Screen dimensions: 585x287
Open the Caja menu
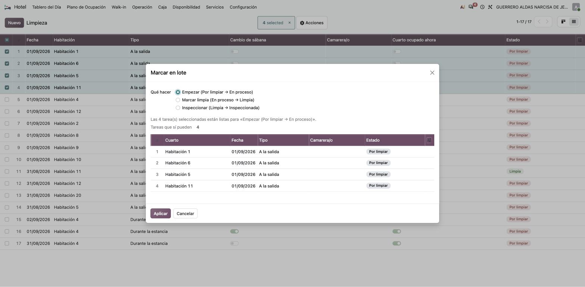[162, 7]
